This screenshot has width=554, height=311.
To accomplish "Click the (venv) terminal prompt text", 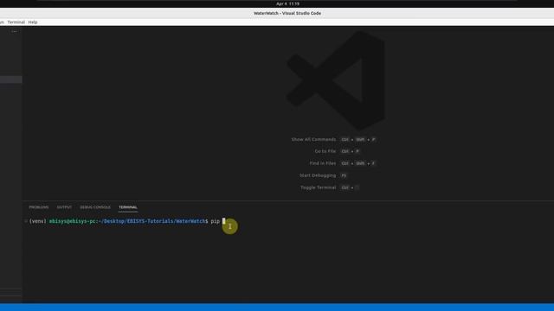I will pyautogui.click(x=37, y=221).
